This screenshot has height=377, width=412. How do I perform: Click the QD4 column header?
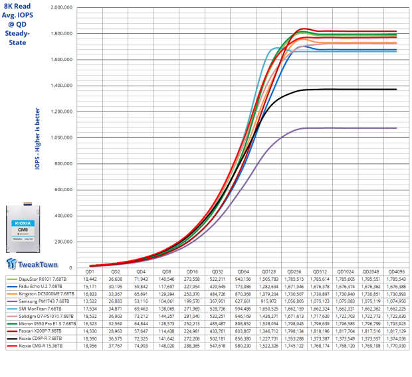[141, 271]
